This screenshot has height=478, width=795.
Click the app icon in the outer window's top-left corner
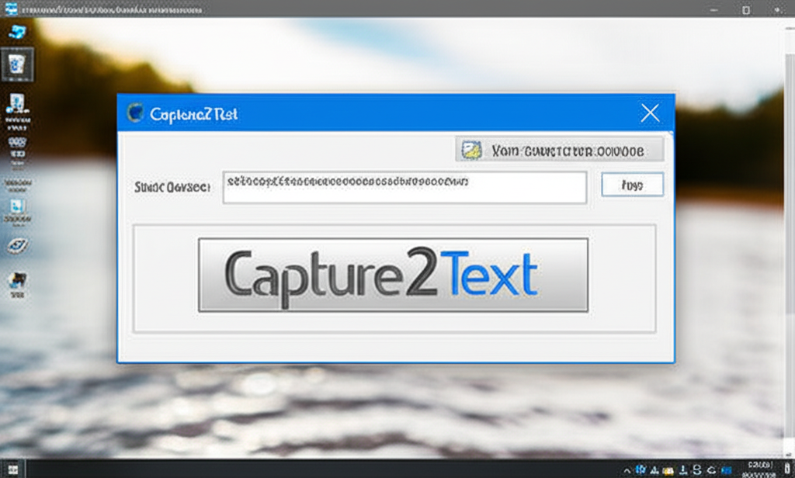click(11, 9)
